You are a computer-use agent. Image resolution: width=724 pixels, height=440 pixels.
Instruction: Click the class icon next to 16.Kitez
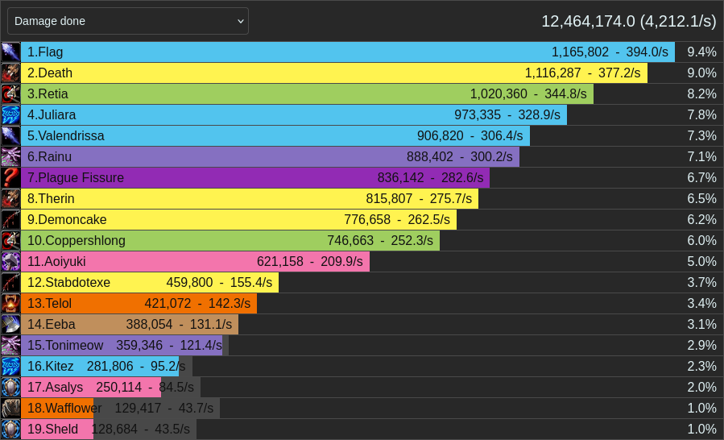pos(10,366)
